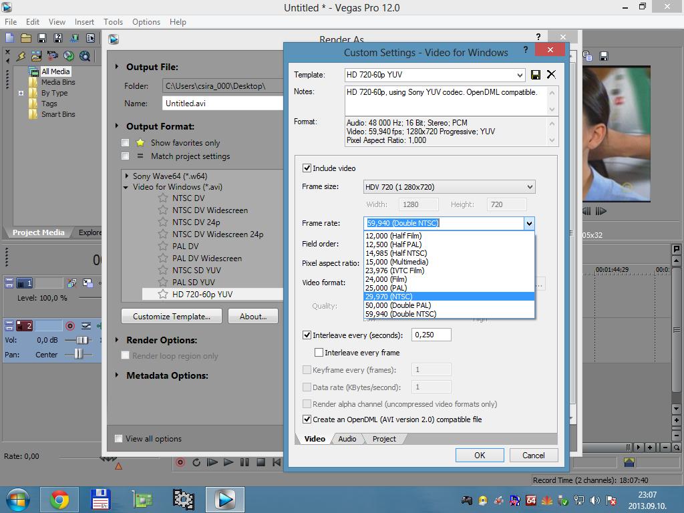Arm audio track 2 for record
This screenshot has width=684, height=513.
coord(69,326)
